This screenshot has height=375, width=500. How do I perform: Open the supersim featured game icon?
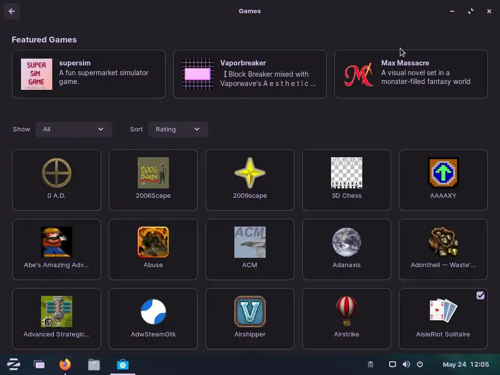pyautogui.click(x=36, y=74)
